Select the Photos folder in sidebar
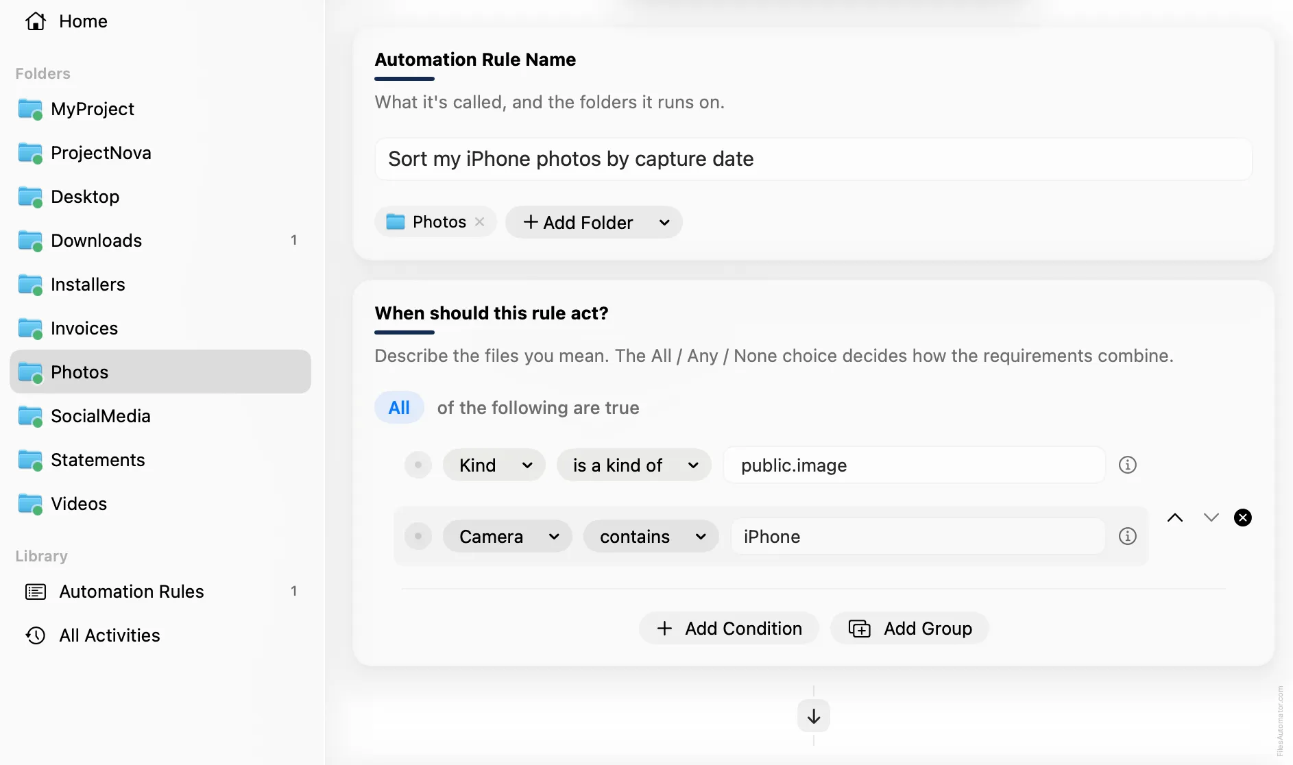The image size is (1293, 765). coord(160,372)
